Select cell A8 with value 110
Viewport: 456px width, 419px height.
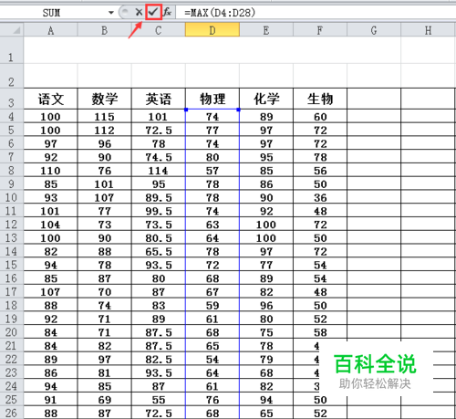[51, 170]
